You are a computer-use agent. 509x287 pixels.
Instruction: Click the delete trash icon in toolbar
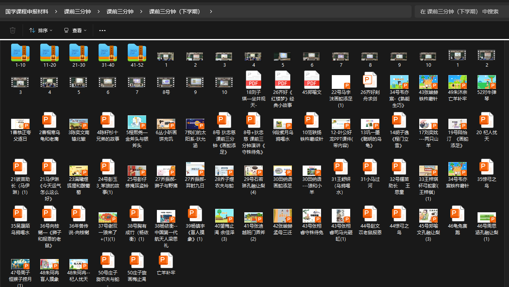click(x=13, y=30)
